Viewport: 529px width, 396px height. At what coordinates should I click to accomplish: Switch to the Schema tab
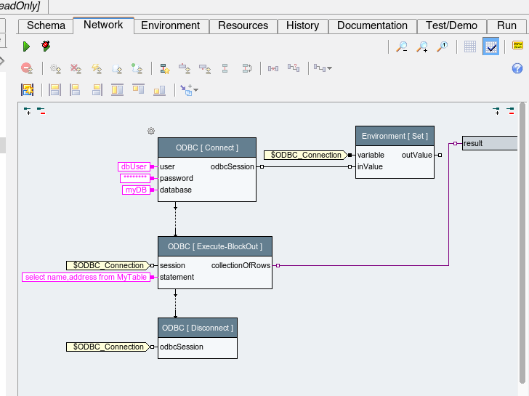[x=46, y=25]
